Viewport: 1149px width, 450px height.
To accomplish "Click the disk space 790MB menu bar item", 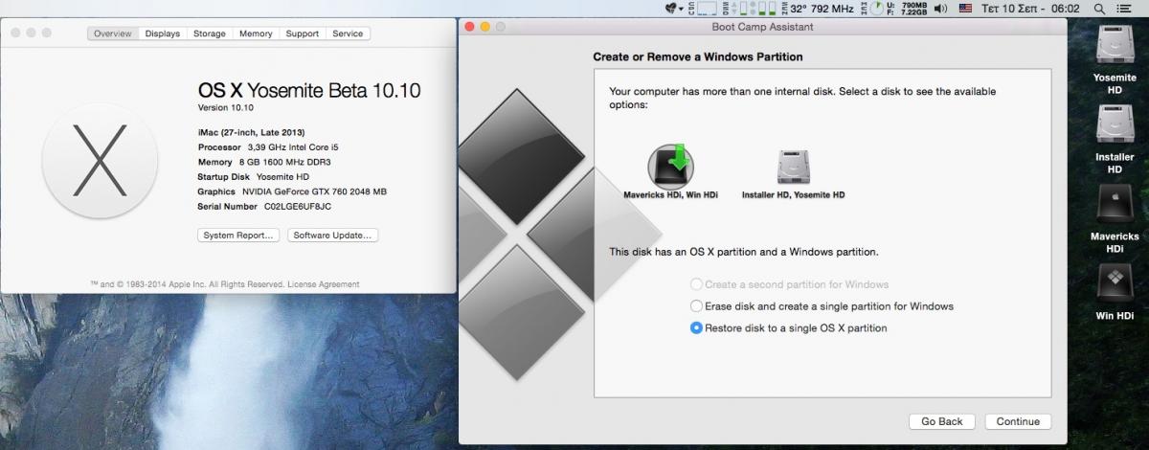I will [908, 9].
